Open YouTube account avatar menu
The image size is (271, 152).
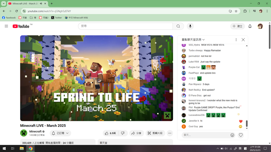click(x=260, y=26)
